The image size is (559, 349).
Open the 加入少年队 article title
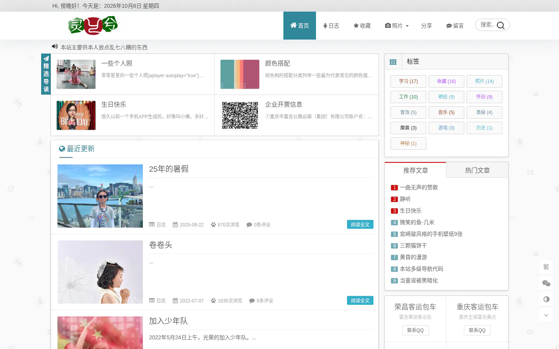(x=168, y=321)
